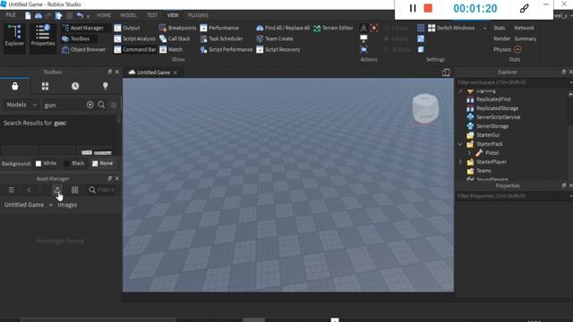Viewport: 573px width, 322px height.
Task: Select Toolbox Inventory tab (grid icon)
Action: click(x=45, y=86)
